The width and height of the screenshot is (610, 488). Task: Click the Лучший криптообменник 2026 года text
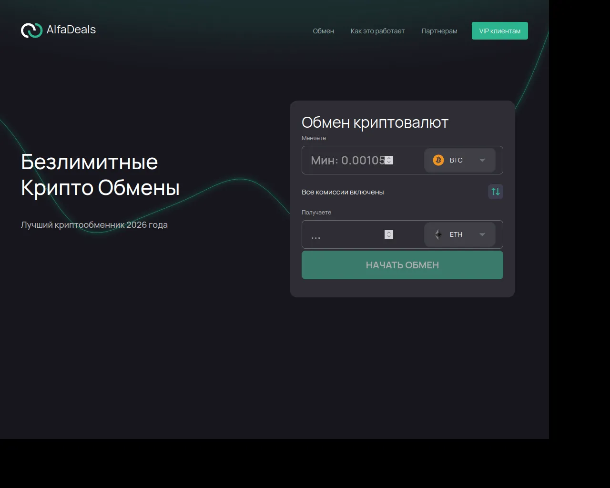(94, 224)
